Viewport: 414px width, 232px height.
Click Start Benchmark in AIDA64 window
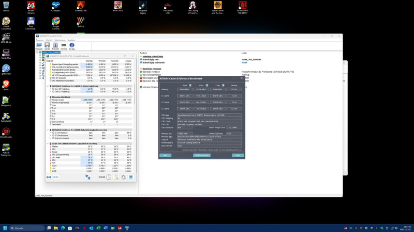[x=202, y=155]
